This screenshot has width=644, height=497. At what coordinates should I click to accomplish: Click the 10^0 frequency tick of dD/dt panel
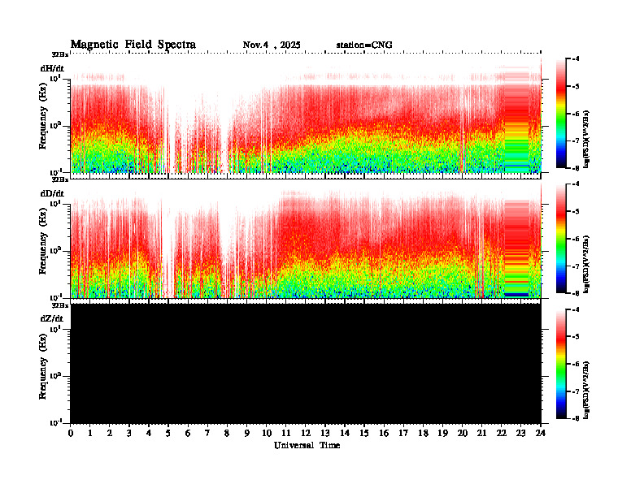click(55, 251)
